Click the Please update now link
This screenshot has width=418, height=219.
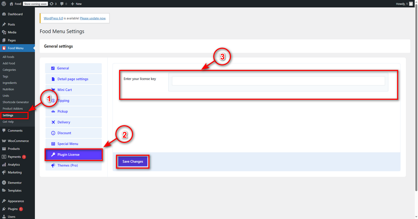[92, 18]
